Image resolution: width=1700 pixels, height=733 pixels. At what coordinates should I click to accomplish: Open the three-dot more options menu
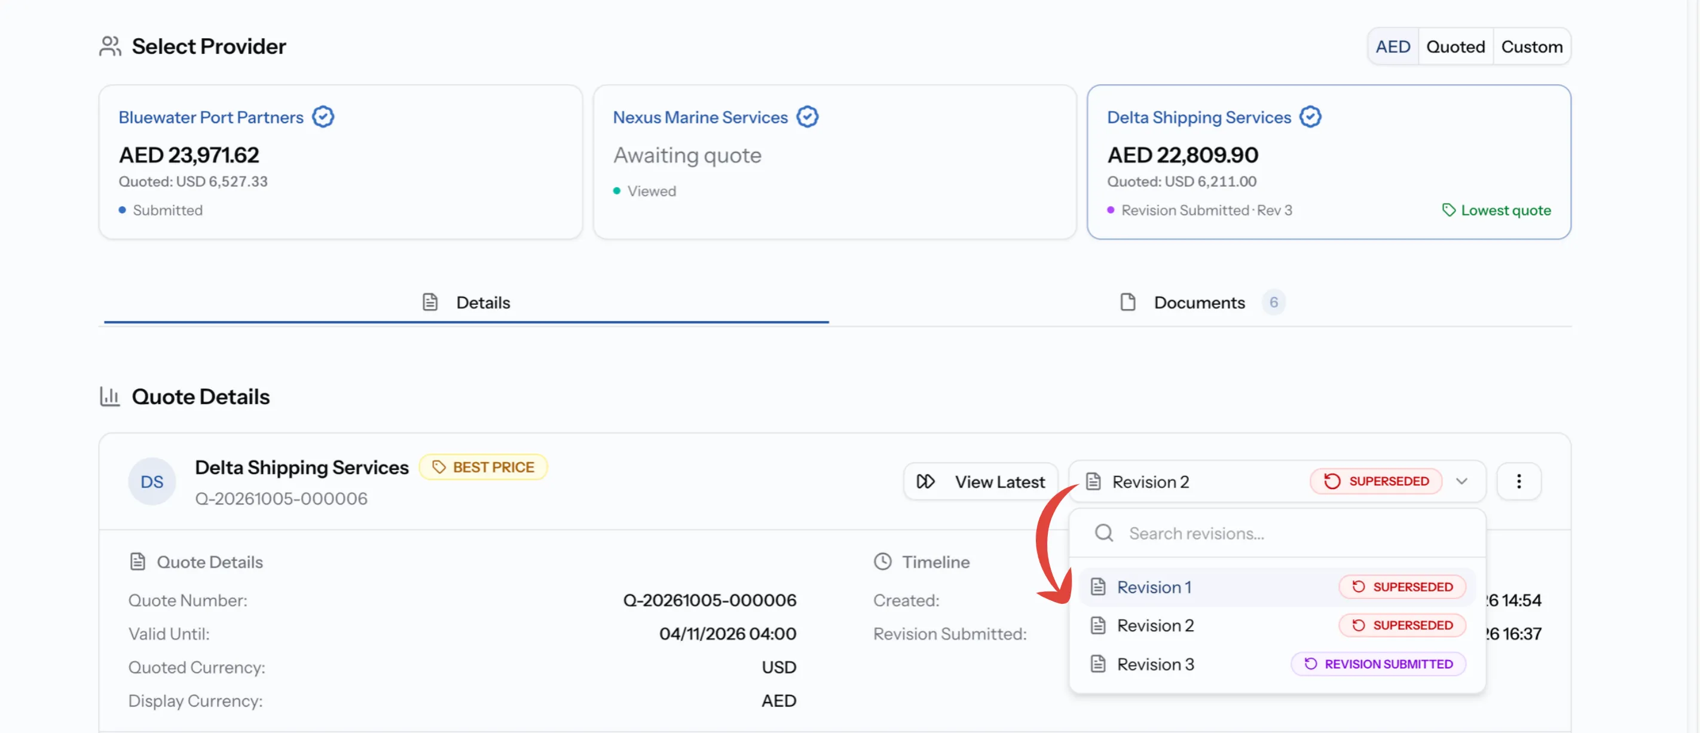coord(1518,481)
